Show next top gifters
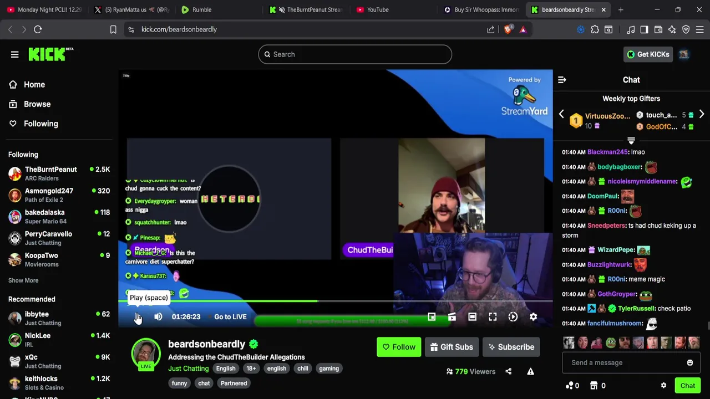 [x=702, y=115]
